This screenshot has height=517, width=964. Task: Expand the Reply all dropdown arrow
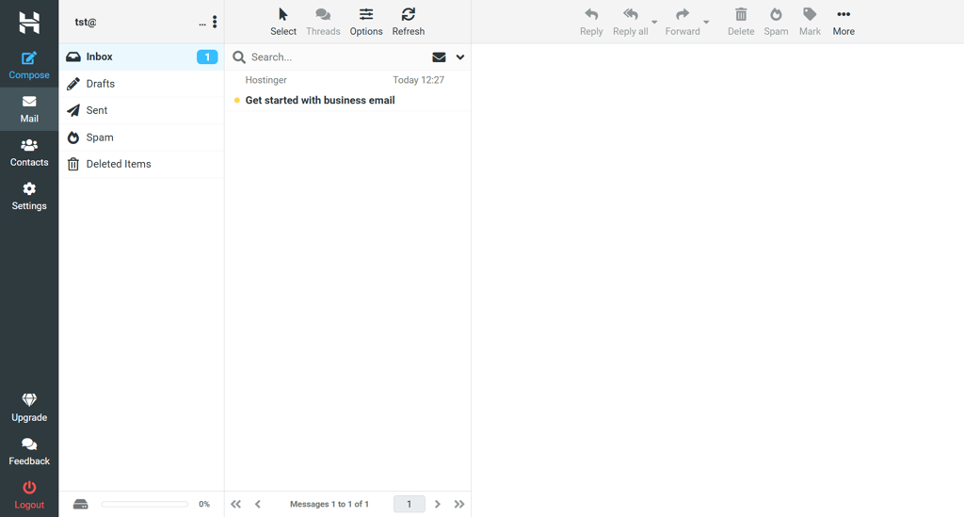[654, 23]
